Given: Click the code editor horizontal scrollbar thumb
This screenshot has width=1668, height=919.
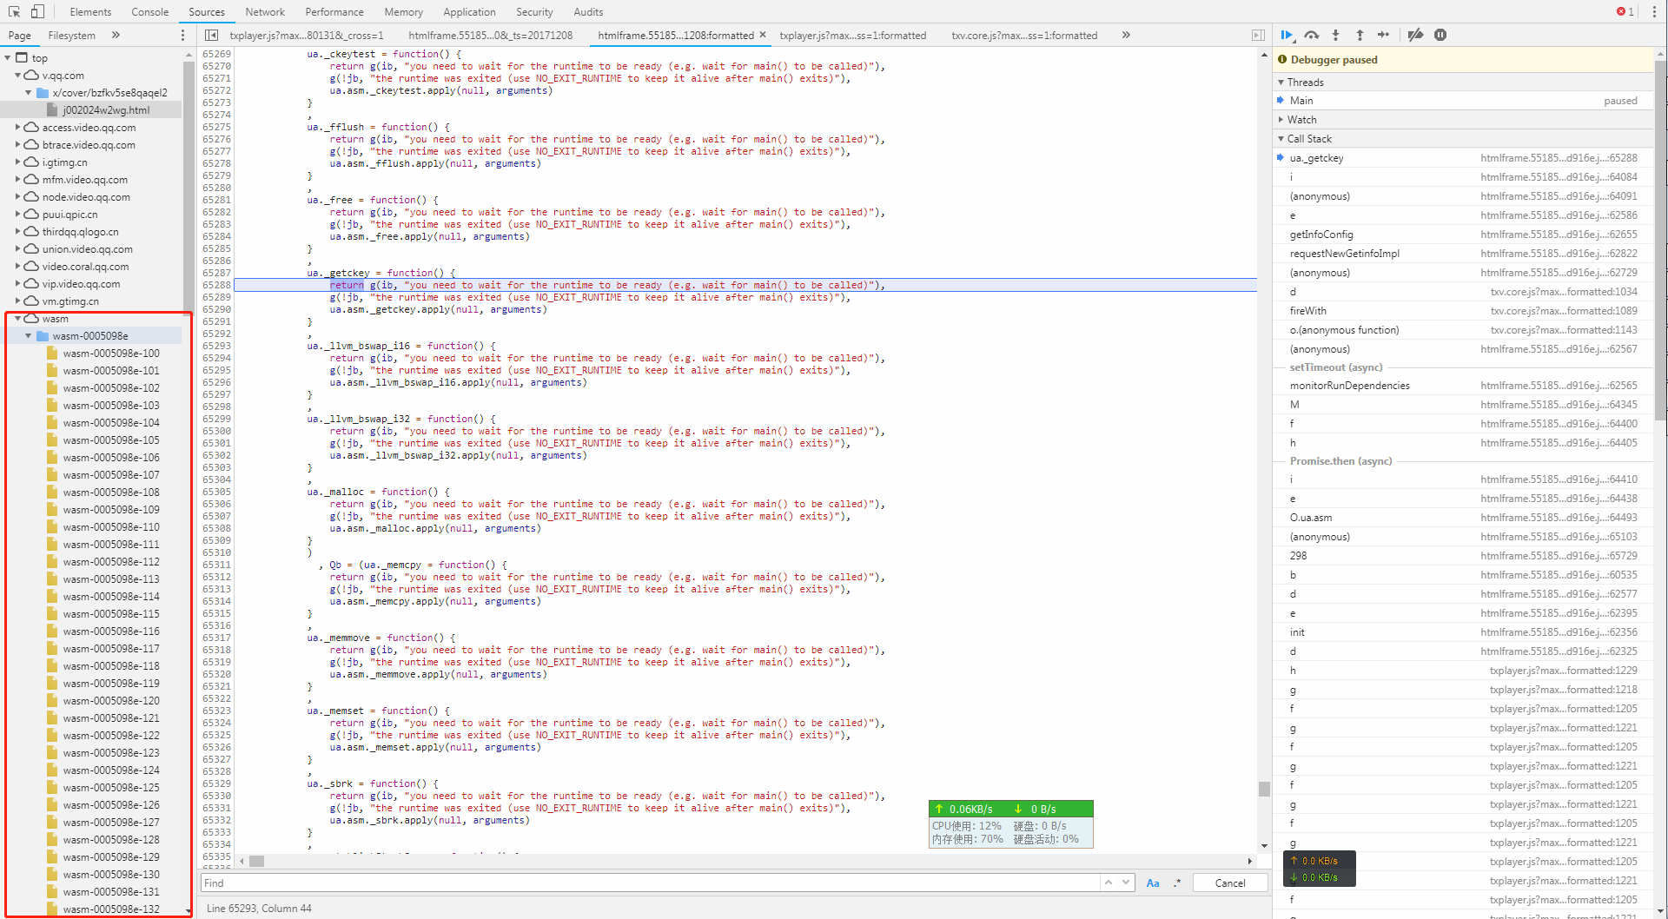Looking at the screenshot, I should pos(256,861).
